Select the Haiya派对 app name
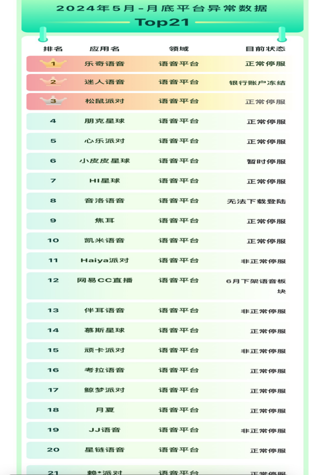Viewport: 325px width, 475px height. pyautogui.click(x=104, y=260)
